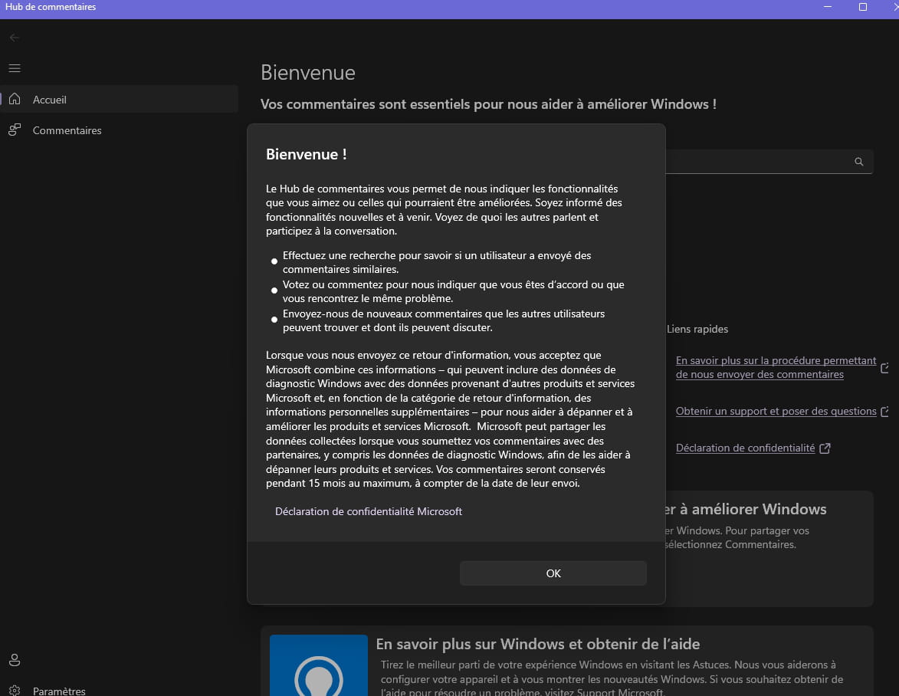The image size is (899, 696).
Task: Click the bullet text 'Envoyez-nous de nouveaux commentaires'
Action: coord(444,320)
